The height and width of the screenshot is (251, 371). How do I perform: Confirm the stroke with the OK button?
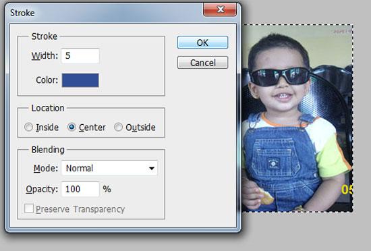(202, 43)
